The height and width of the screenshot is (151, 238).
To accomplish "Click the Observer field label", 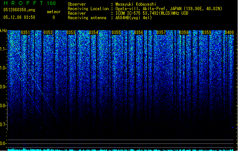I will 77,4.
